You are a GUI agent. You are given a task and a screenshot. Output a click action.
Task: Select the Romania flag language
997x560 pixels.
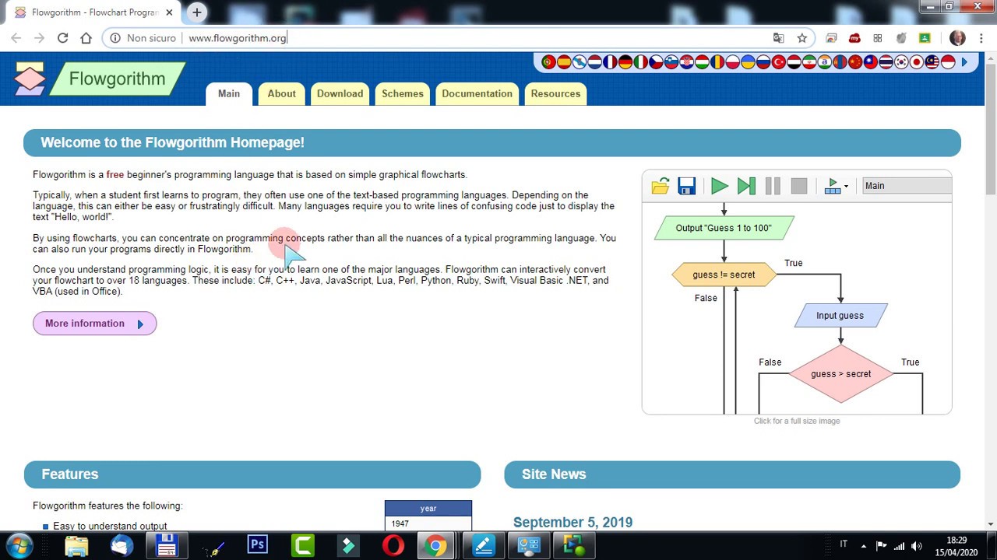pyautogui.click(x=717, y=62)
